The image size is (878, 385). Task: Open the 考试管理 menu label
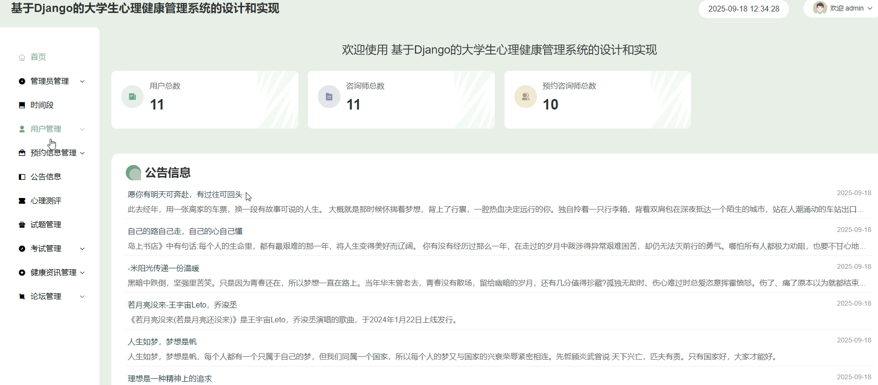46,249
